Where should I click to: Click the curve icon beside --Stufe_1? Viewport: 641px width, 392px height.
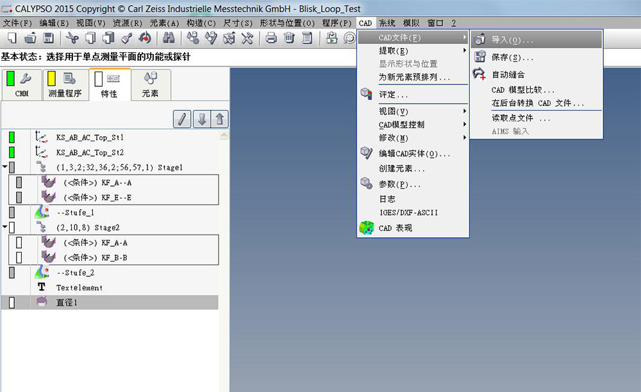point(42,212)
